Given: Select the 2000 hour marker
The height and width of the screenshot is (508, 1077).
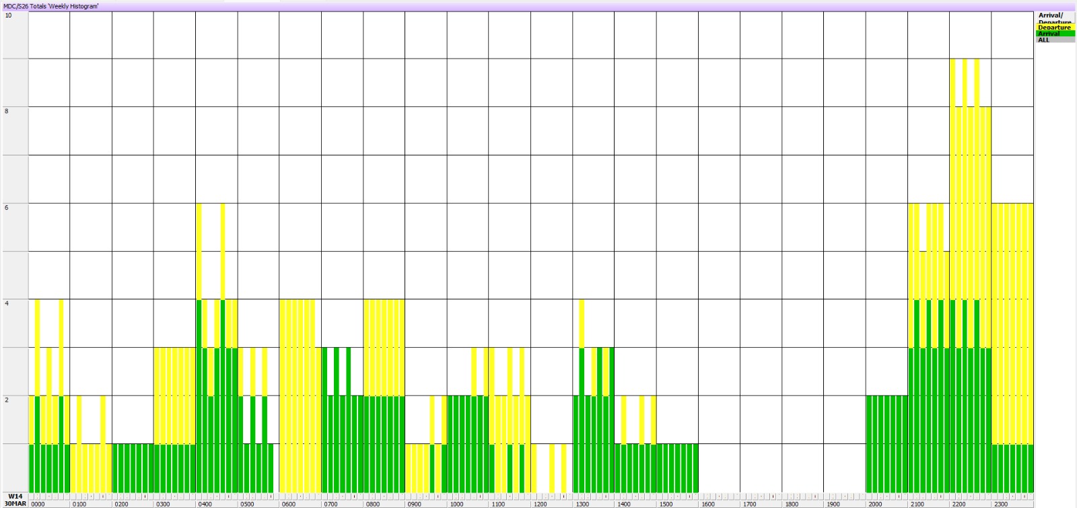Looking at the screenshot, I should [x=875, y=504].
